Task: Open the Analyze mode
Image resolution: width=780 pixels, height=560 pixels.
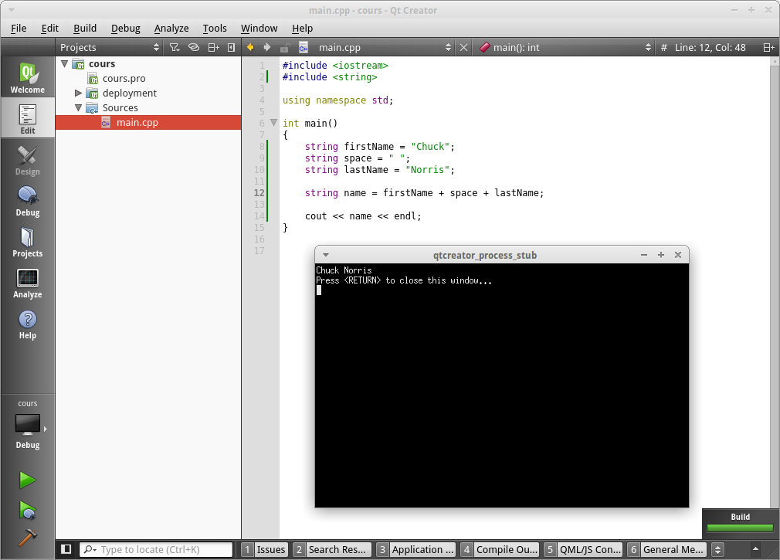Action: click(27, 282)
